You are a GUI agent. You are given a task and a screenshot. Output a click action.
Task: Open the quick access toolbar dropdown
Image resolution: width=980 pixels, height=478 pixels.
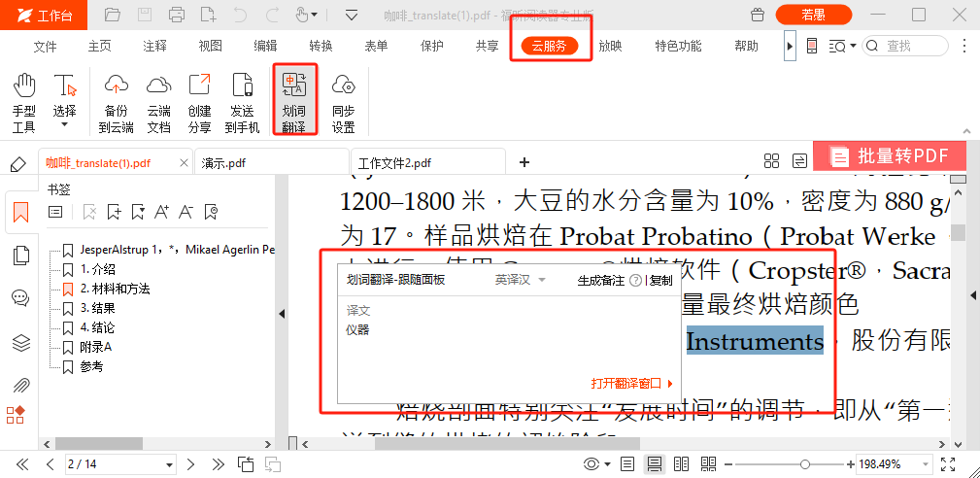point(352,15)
